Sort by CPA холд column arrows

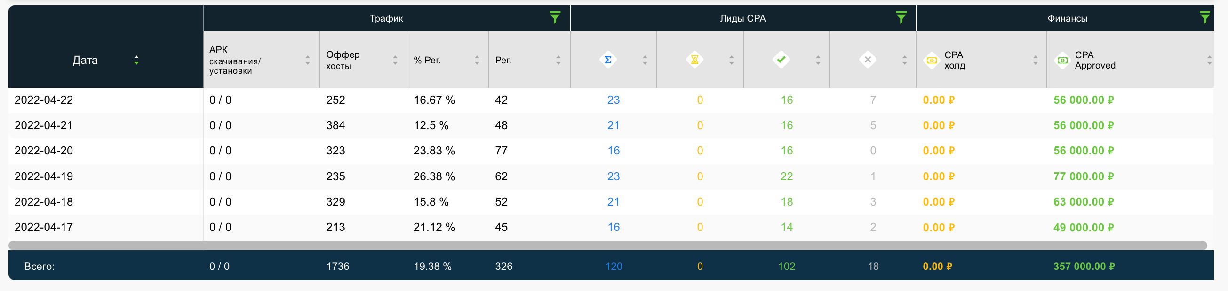[x=1036, y=60]
